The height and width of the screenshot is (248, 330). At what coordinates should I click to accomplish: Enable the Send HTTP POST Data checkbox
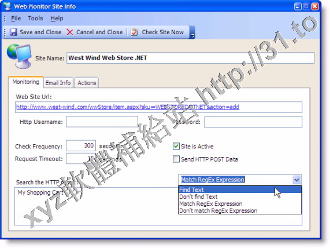tap(176, 159)
